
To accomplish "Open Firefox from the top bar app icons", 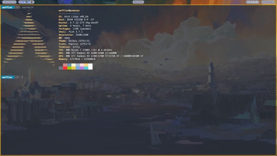I will point(24,2).
